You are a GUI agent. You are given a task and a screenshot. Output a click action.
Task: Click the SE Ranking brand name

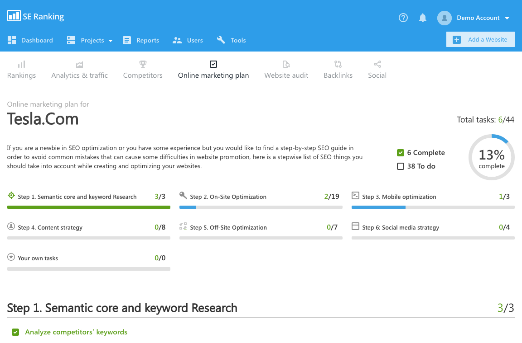pyautogui.click(x=43, y=16)
